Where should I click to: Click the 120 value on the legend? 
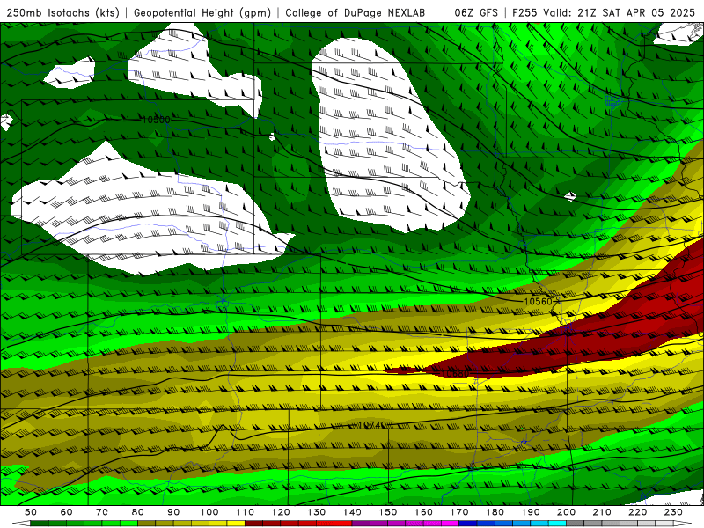point(281,512)
